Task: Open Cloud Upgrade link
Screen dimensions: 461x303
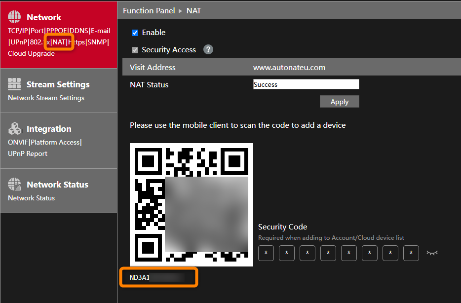Action: coord(31,53)
